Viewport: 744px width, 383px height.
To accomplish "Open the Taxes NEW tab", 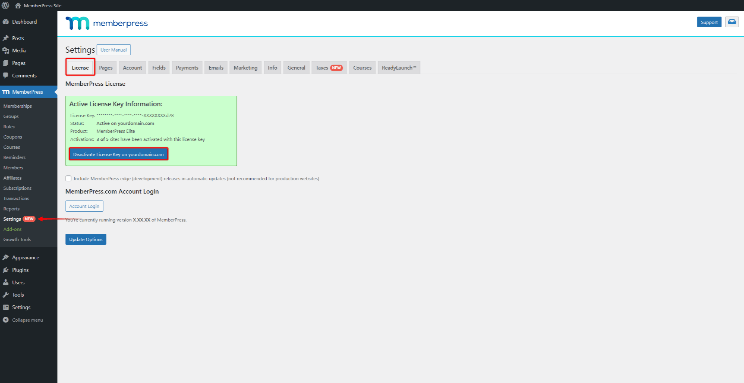I will [329, 68].
